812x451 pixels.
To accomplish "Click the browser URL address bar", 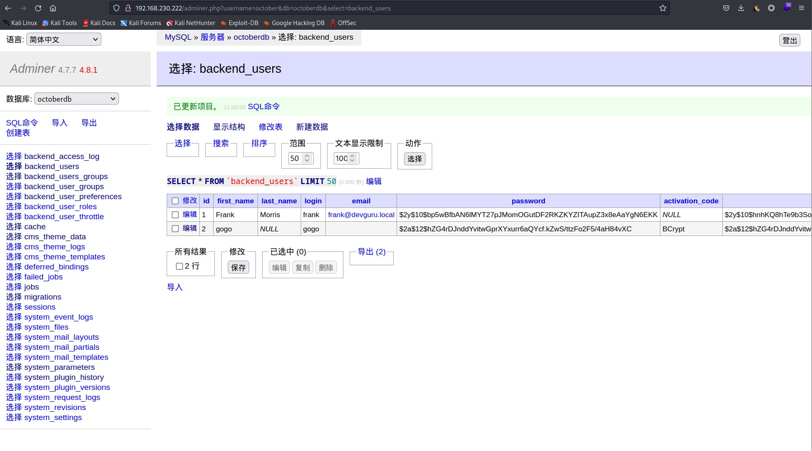I will [389, 8].
